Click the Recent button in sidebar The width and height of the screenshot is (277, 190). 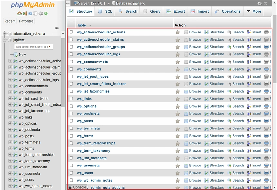10,21
